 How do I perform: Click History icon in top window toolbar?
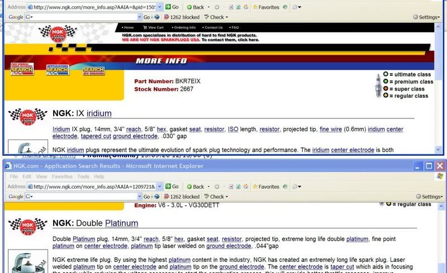(x=285, y=7)
